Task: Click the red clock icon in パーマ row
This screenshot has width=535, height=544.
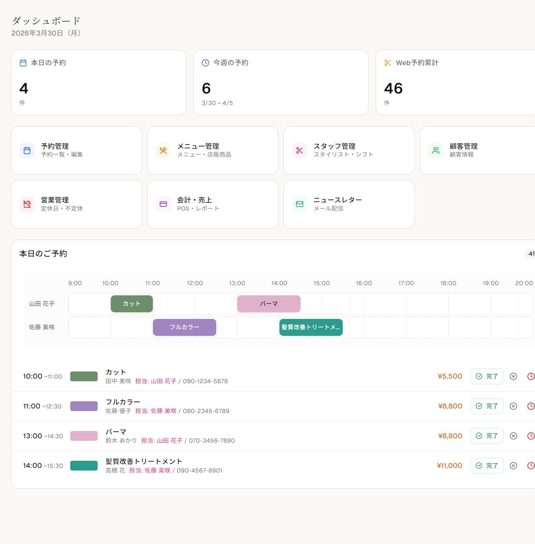Action: (531, 436)
